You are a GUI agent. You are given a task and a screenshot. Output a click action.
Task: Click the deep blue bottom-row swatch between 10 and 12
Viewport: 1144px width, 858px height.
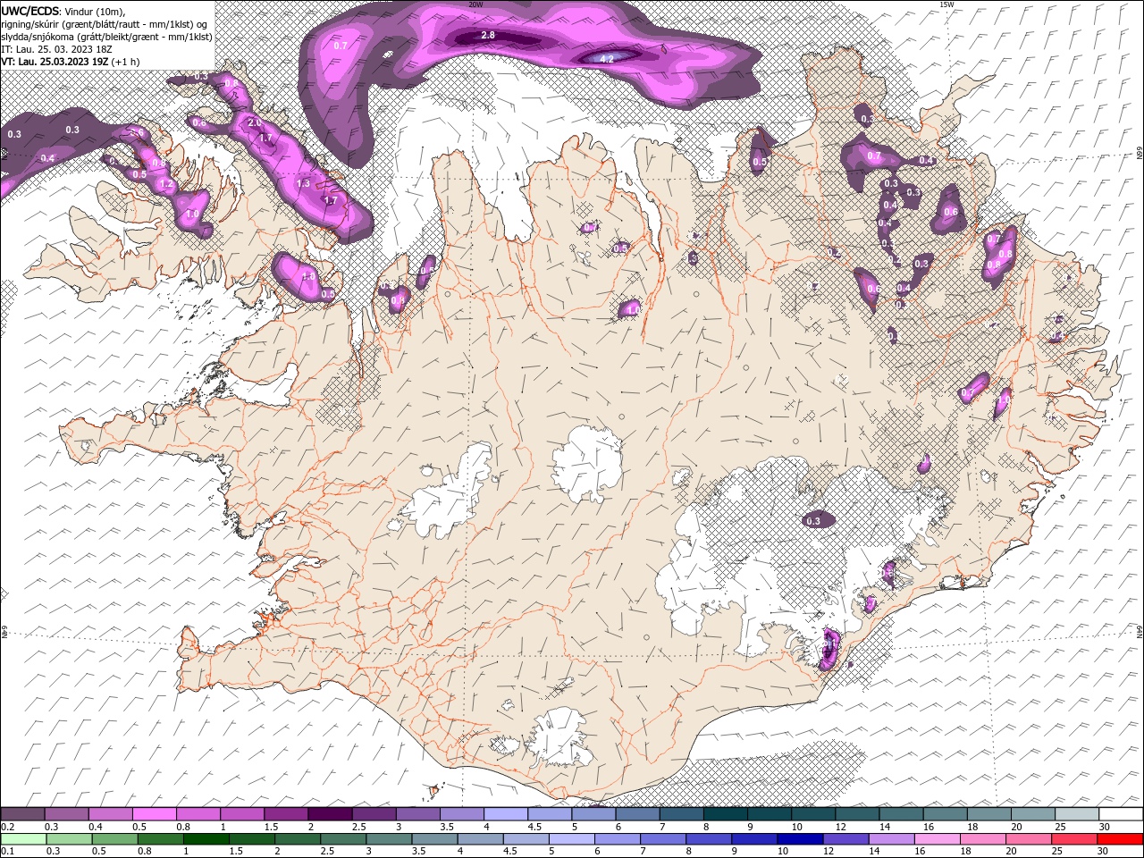pyautogui.click(x=800, y=838)
